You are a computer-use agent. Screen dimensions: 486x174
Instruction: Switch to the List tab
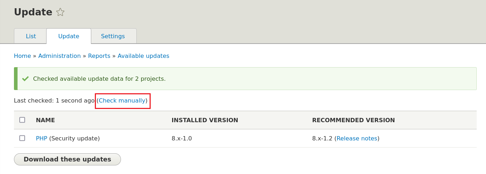pyautogui.click(x=31, y=36)
